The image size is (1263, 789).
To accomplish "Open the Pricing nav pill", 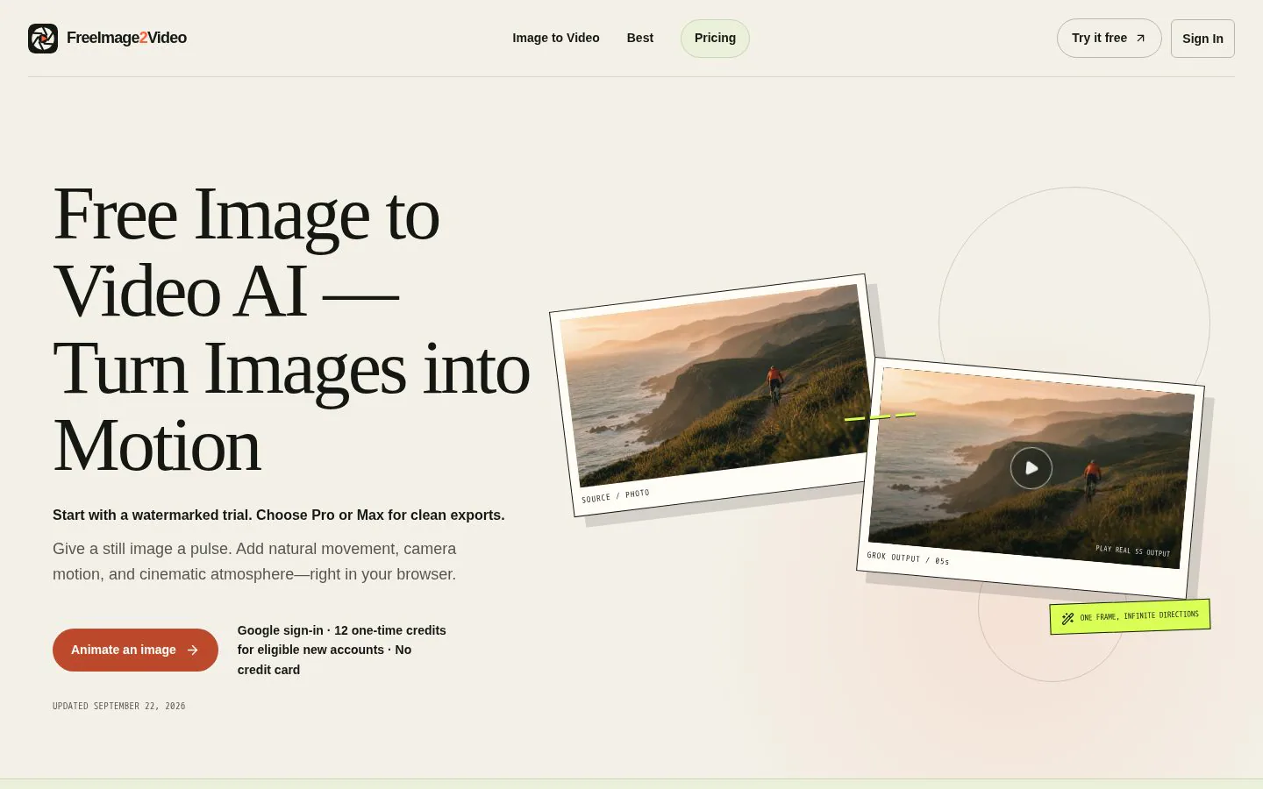I will (x=715, y=38).
